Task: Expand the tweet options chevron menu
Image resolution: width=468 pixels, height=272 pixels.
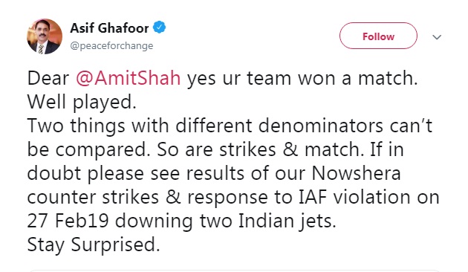Action: (x=437, y=37)
